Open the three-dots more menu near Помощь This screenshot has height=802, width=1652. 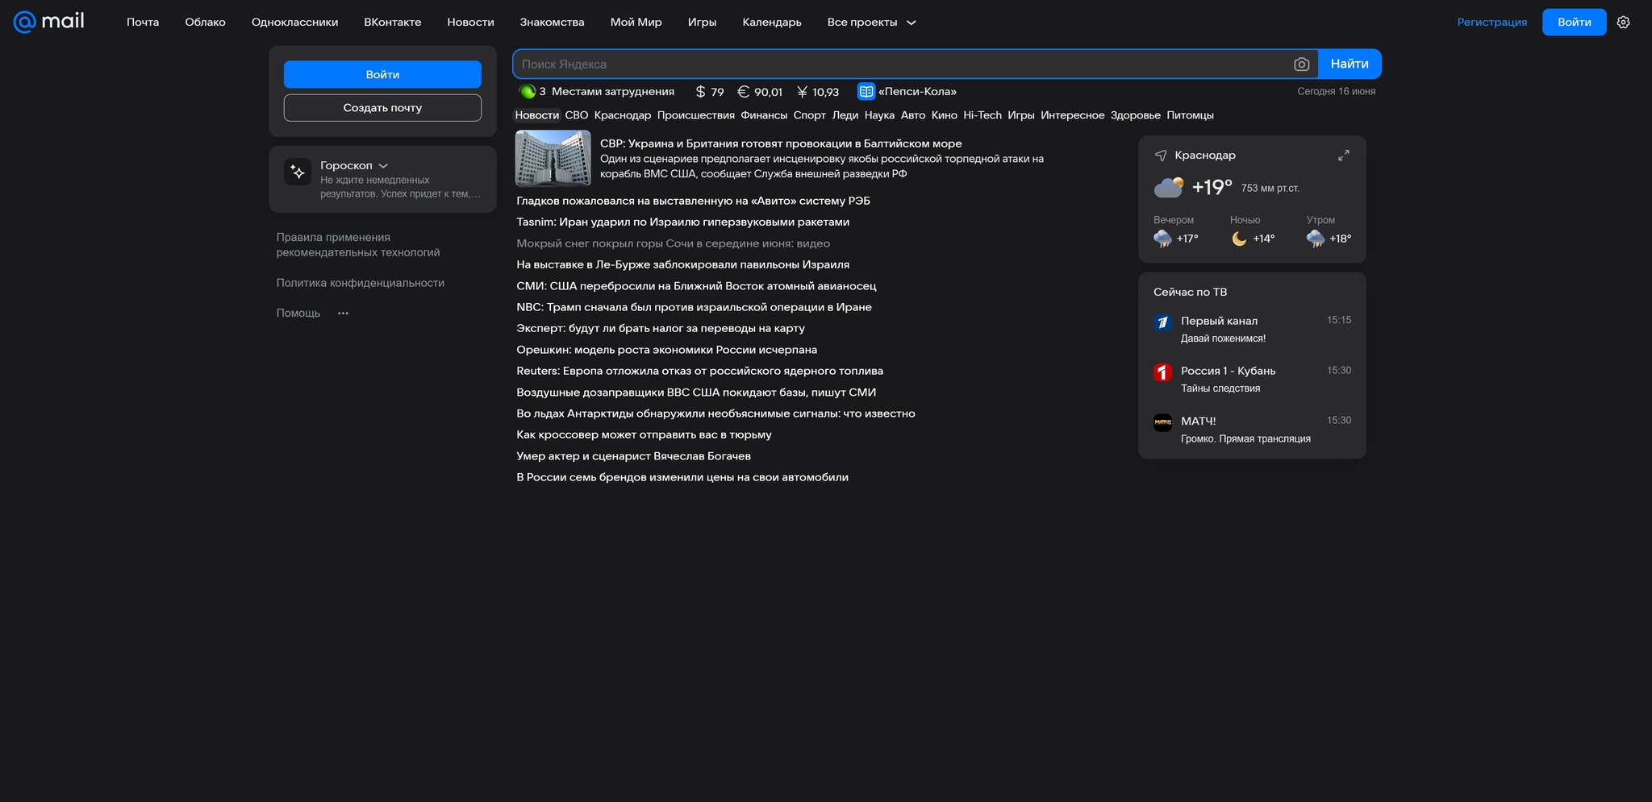[x=343, y=314]
